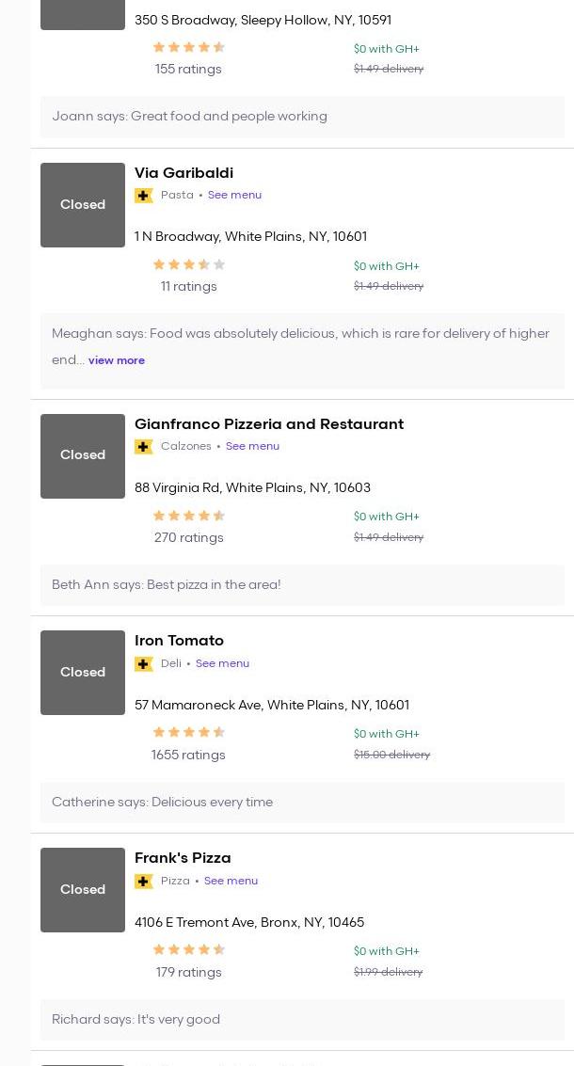Click the GH+ badge icon beside Iron Tomato
574x1066 pixels.
pos(144,664)
